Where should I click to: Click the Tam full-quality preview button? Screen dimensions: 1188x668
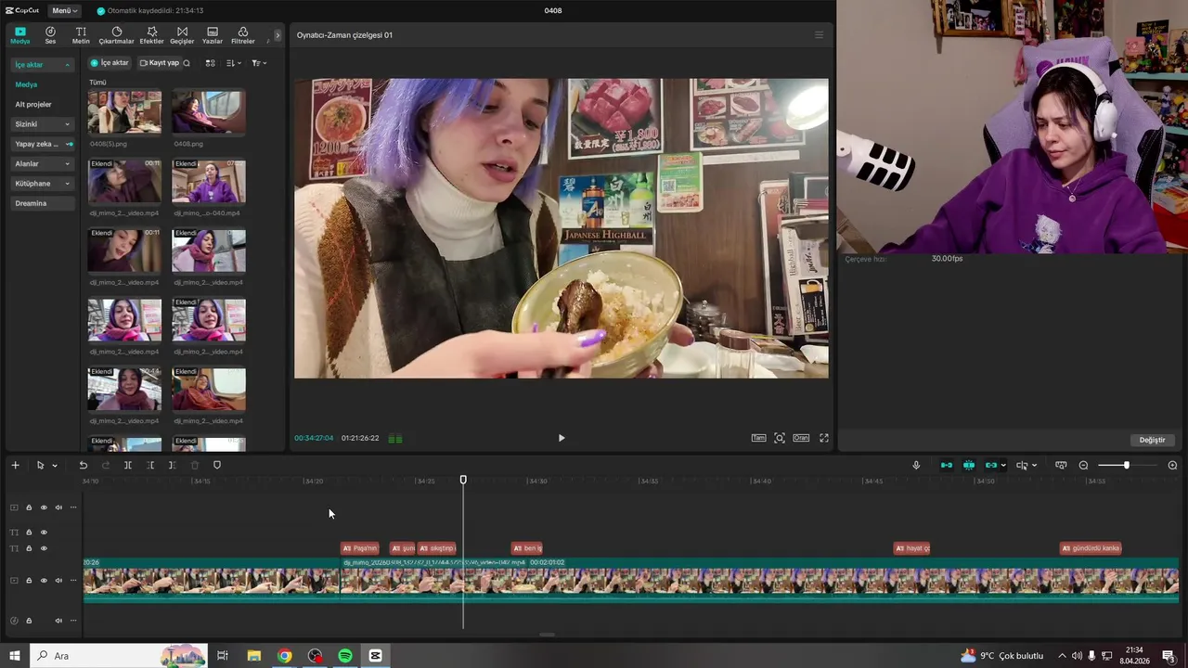point(758,438)
